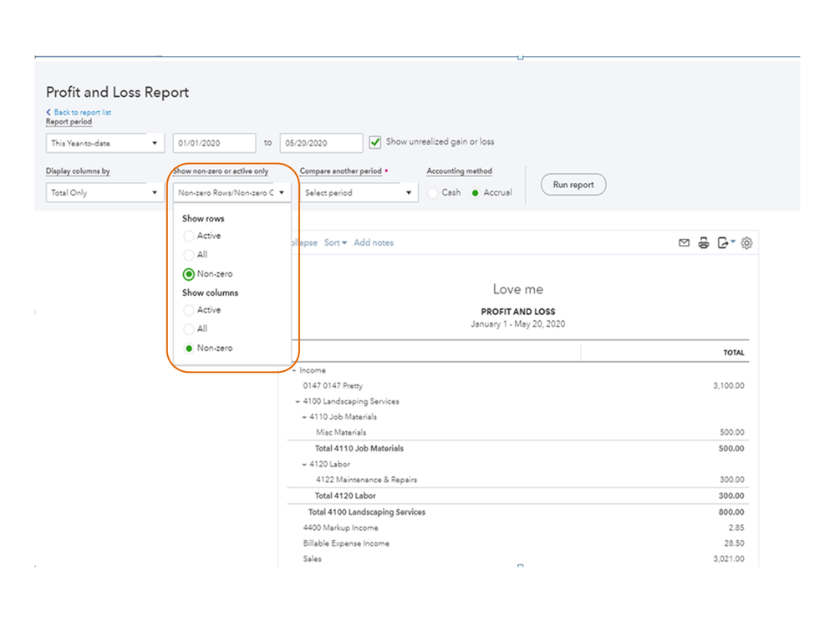The image size is (835, 626).
Task: Collapse the 4110 Job Materials group
Action: click(x=304, y=417)
